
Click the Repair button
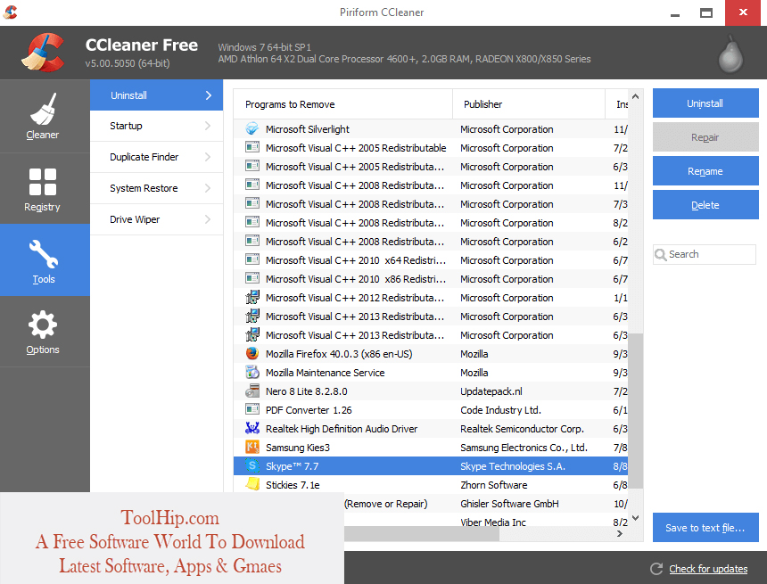pos(705,137)
